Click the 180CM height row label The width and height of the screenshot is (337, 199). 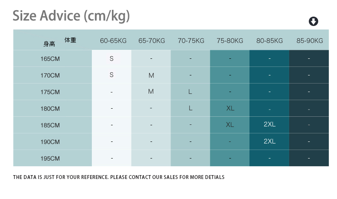click(50, 109)
